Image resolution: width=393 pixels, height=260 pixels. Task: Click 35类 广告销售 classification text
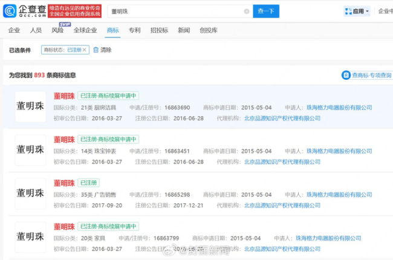[x=99, y=195]
